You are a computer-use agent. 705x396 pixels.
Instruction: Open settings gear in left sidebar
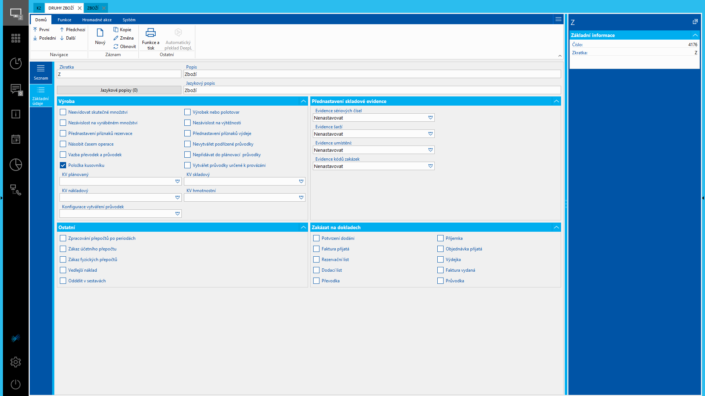click(16, 362)
